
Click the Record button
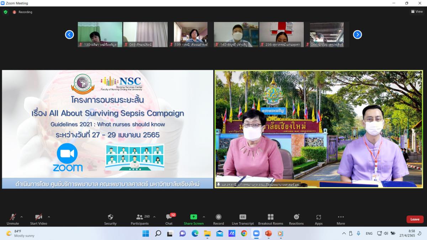218,219
